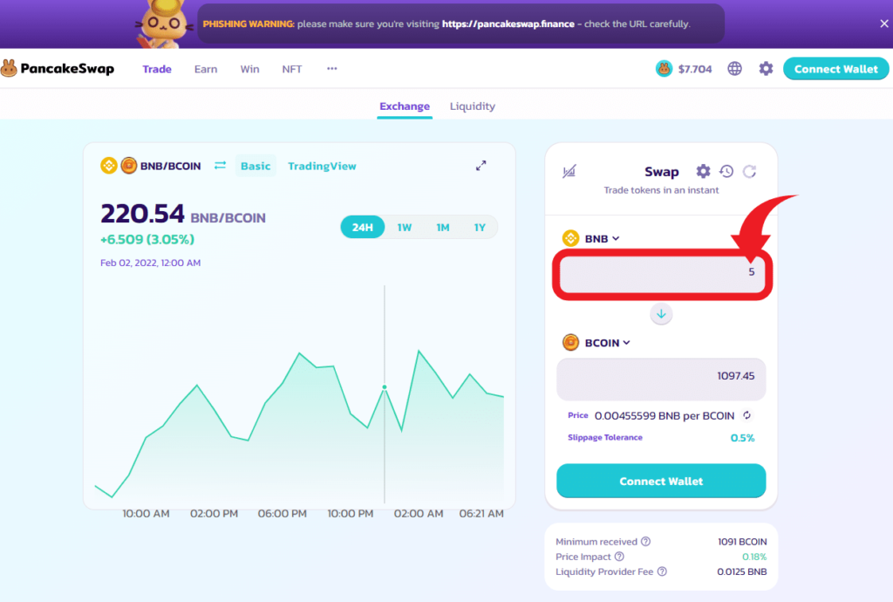Click the BCOIN amount input field
Screen dimensions: 893x602
coord(661,379)
